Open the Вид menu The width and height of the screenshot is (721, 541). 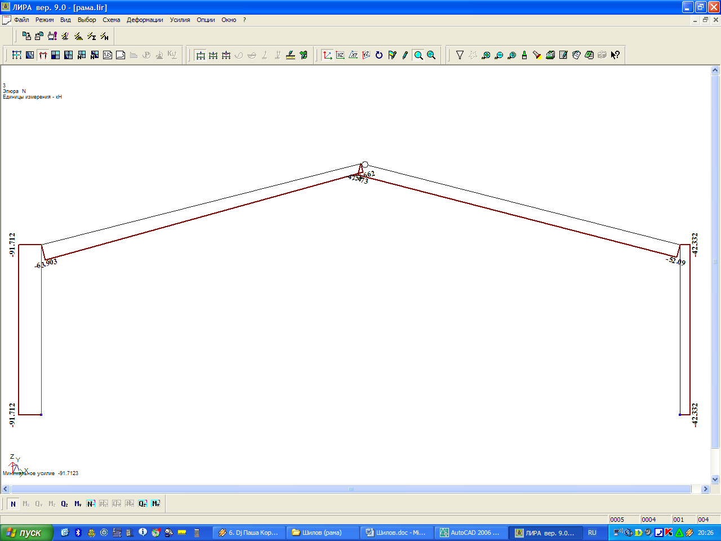(x=65, y=20)
